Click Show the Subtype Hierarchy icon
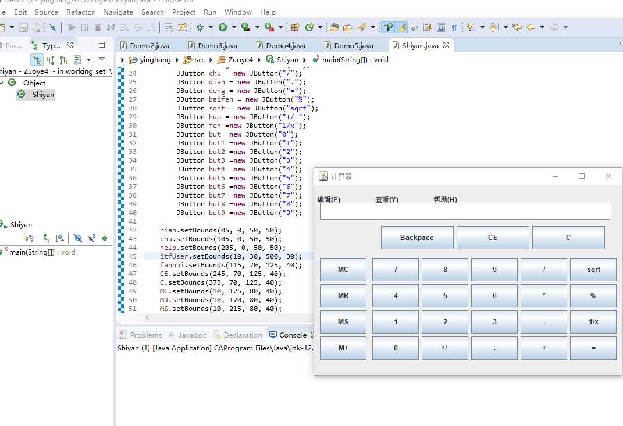 [x=63, y=60]
